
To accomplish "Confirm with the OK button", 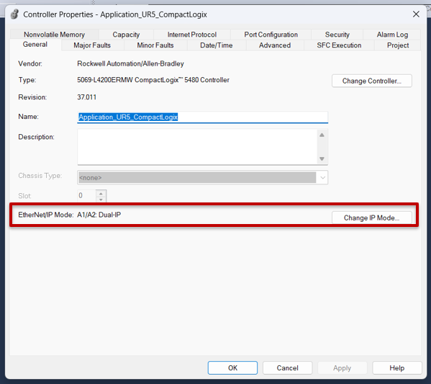I will (x=232, y=368).
